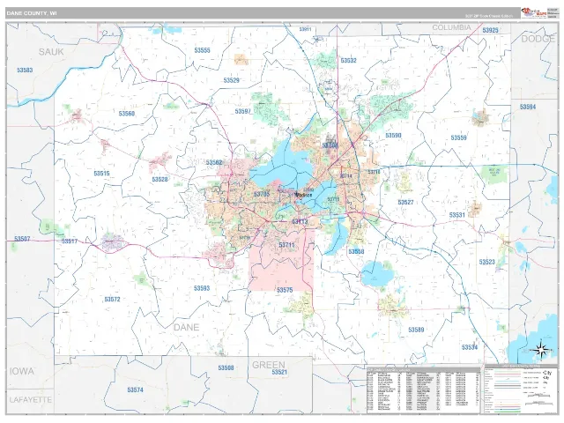Click the 'DANE COUNTY, WI' map title
This screenshot has height=423, width=564.
tap(32, 13)
